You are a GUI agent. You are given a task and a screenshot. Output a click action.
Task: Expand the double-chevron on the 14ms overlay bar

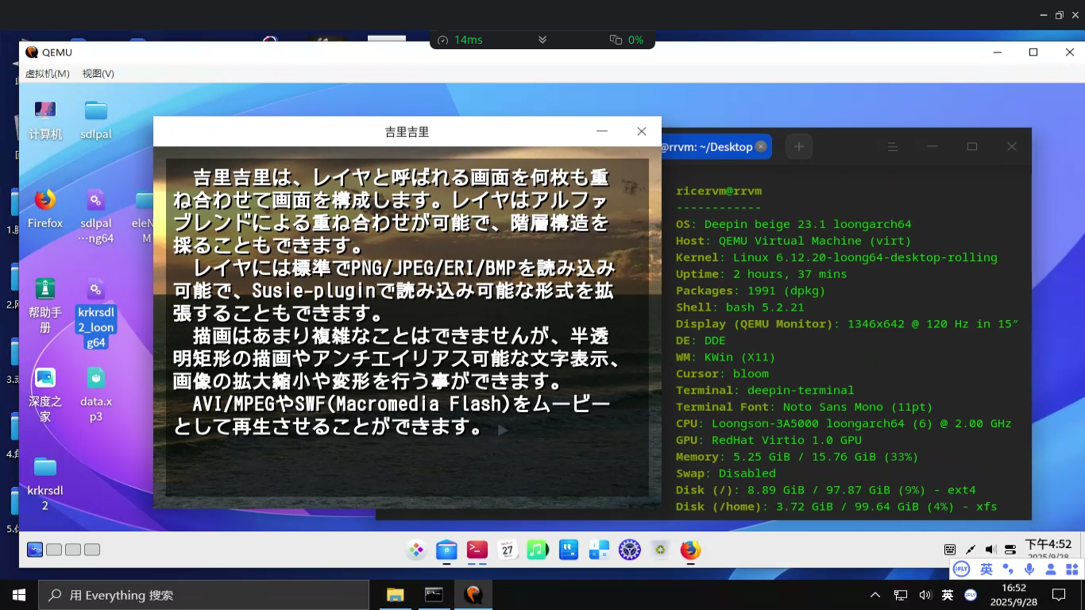(x=542, y=40)
